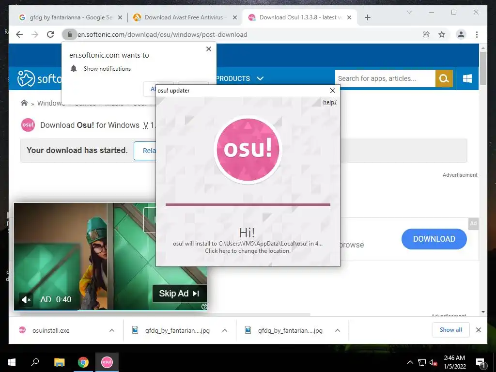Expand the PRODUCTS dropdown chevron

click(x=260, y=78)
